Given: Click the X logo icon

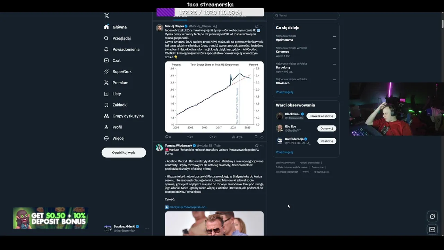Looking at the screenshot, I should 106,16.
